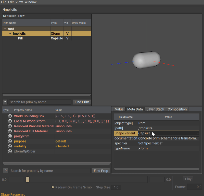The height and width of the screenshot is (196, 204).
Task: Switch to the Layer Stack tab
Action: 155,109
